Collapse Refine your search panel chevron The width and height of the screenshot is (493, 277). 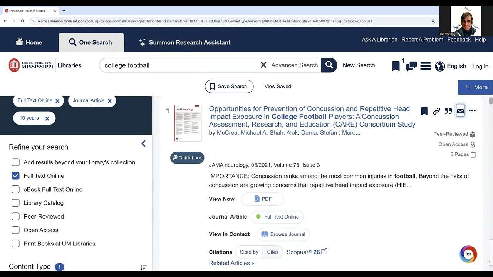(143, 144)
